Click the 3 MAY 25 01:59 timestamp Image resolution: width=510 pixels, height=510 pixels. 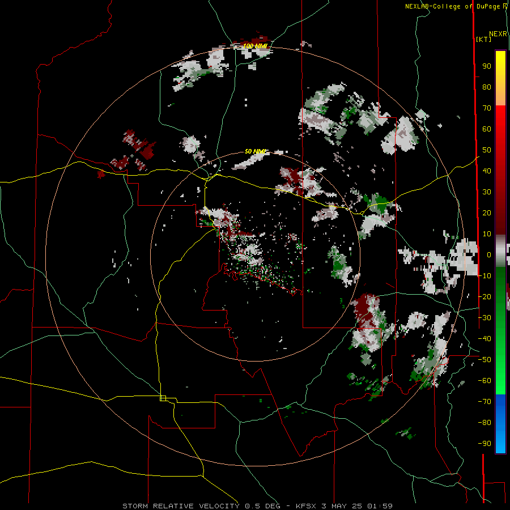(357, 506)
